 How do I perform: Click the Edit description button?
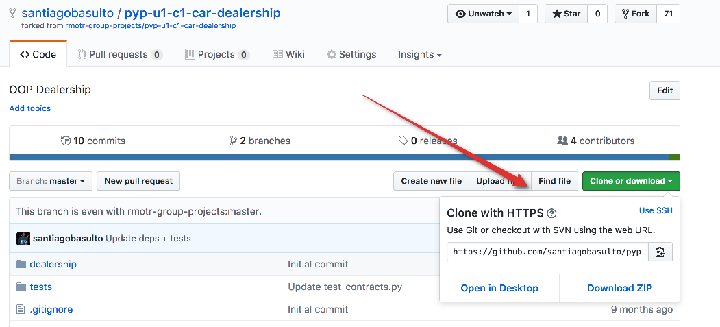pyautogui.click(x=665, y=90)
